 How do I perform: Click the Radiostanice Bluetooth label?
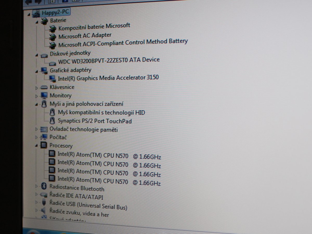[77, 188]
